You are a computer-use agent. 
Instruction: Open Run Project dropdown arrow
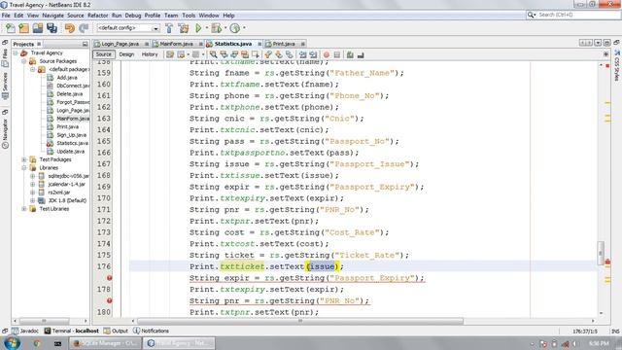coord(206,28)
